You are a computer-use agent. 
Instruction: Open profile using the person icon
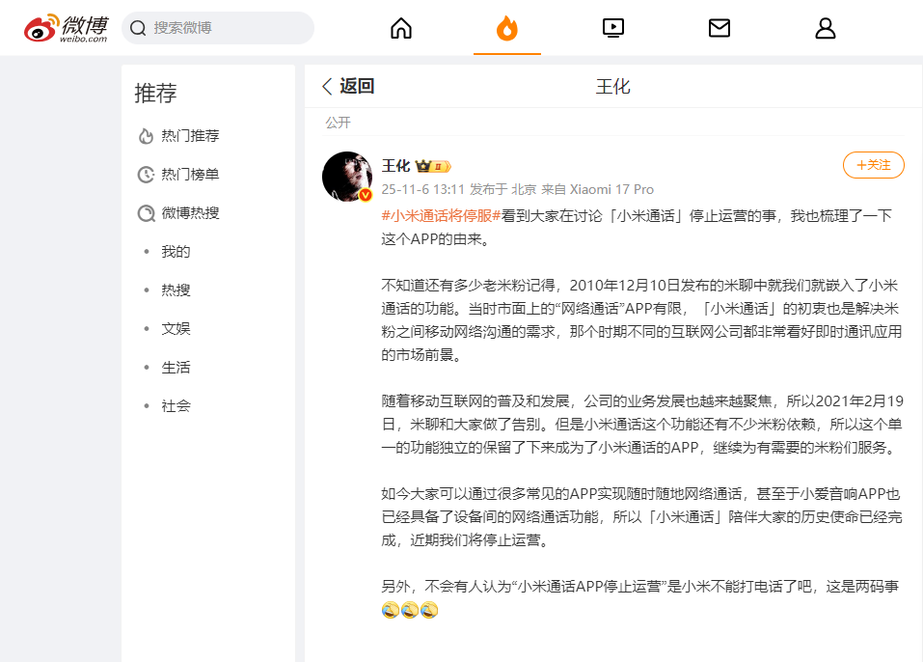[825, 28]
